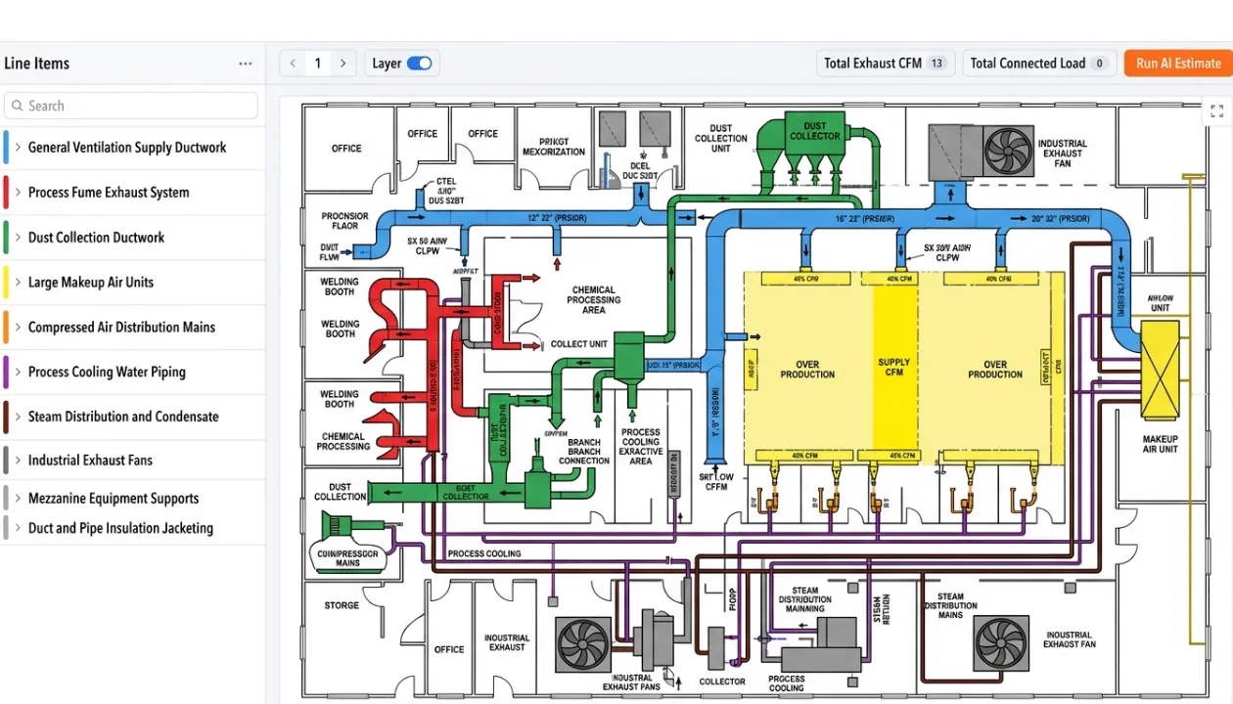Click the page number field
Screen dimensions: 1233x704
point(317,63)
